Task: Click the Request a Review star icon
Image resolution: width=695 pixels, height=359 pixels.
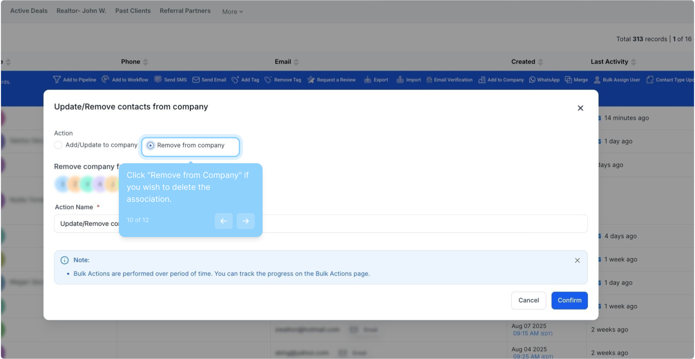Action: (x=311, y=79)
